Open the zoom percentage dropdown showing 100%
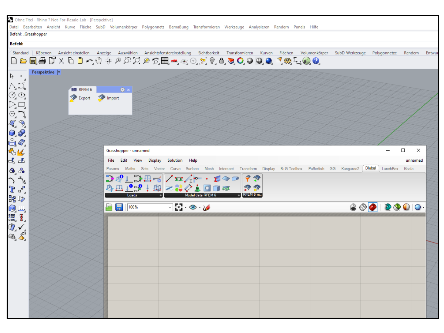Image resolution: width=444 pixels, height=333 pixels. [x=170, y=207]
